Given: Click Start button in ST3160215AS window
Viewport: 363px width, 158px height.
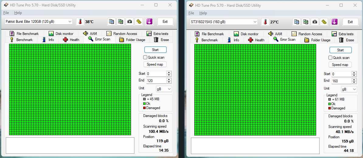Looking at the screenshot, I should tap(341, 50).
